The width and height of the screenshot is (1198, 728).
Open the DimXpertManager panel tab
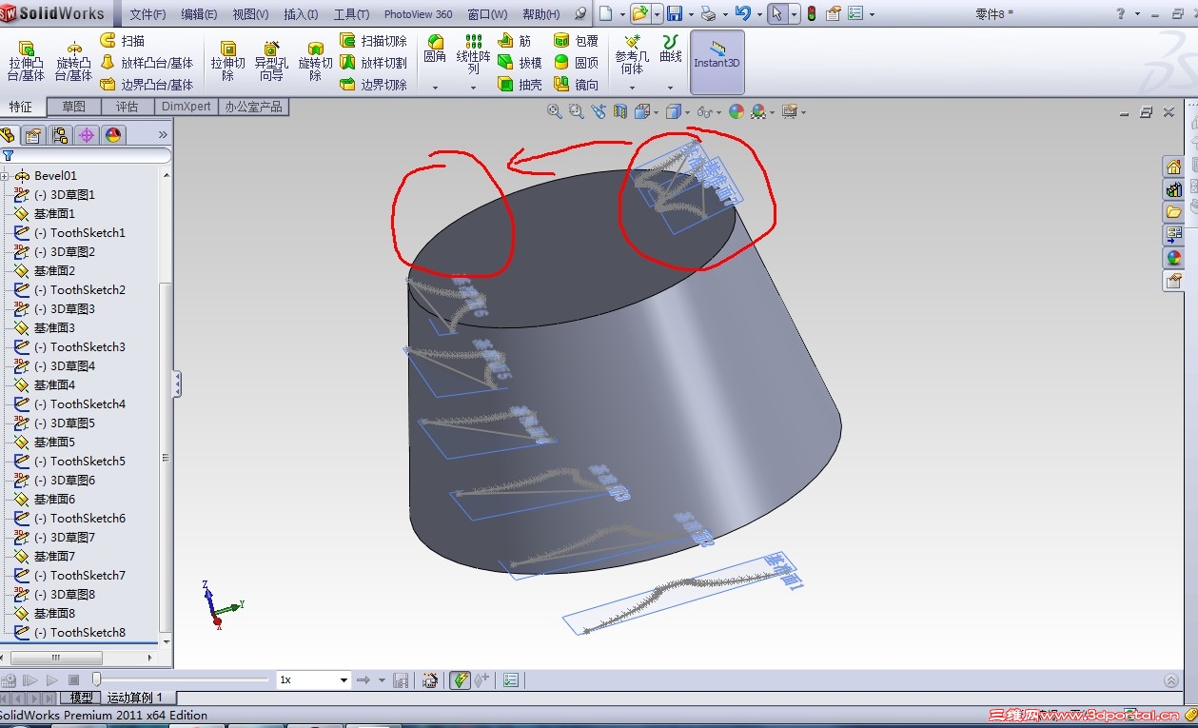point(87,135)
